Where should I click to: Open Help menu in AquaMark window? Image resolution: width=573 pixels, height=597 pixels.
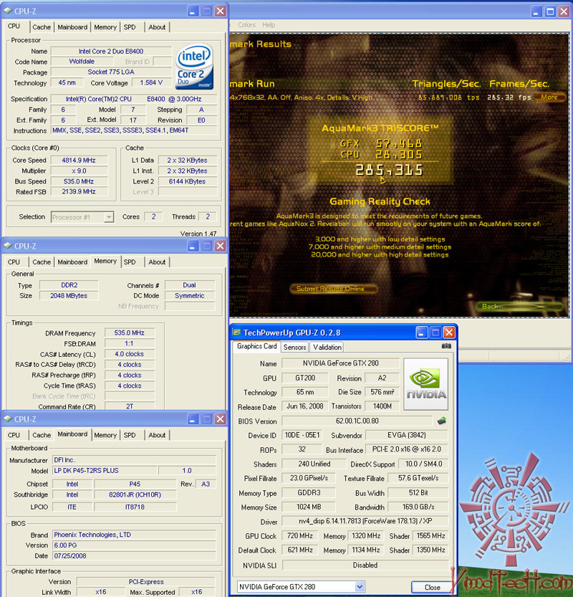pyautogui.click(x=269, y=25)
